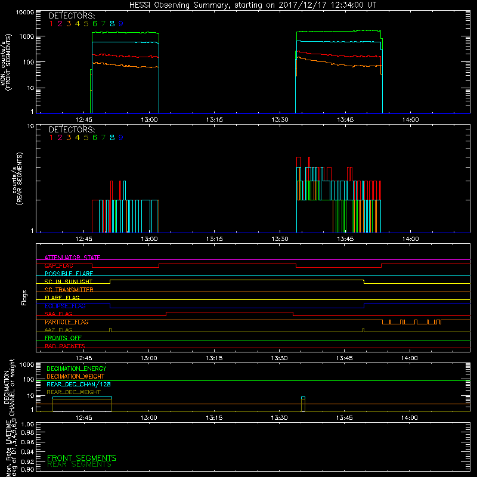The height and width of the screenshot is (477, 477).
Task: Click the ECLIPSE_FLAG label
Action: pos(65,306)
